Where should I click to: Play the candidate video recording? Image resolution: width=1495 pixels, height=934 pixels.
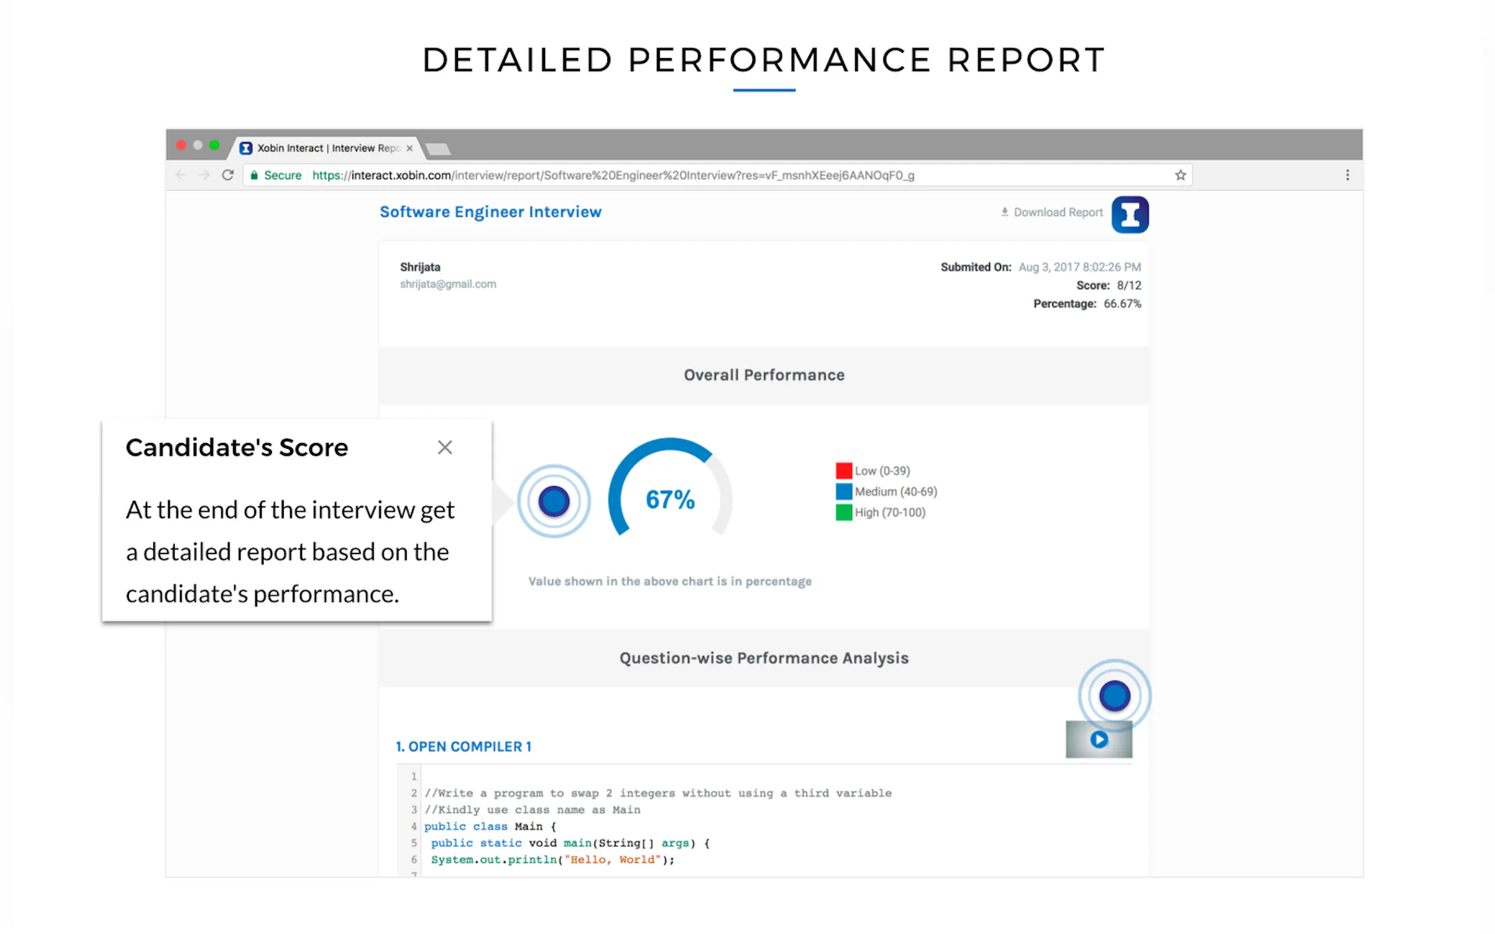click(x=1098, y=739)
